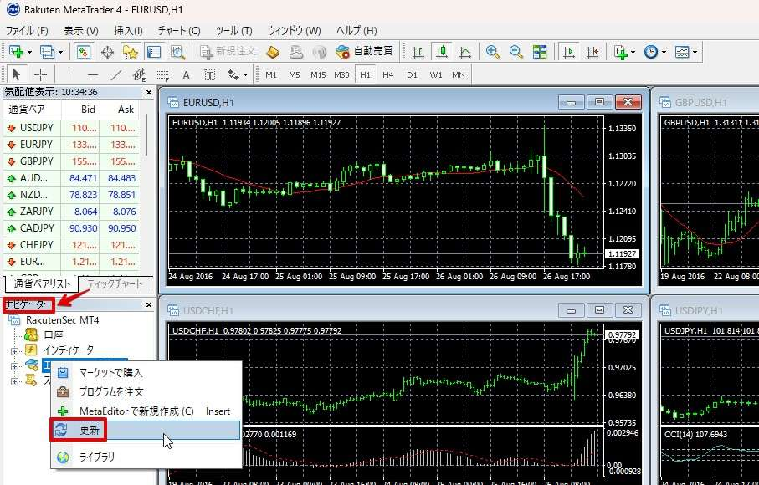Switch to D1 timeframe
Screen dimensions: 759x485
(412, 75)
